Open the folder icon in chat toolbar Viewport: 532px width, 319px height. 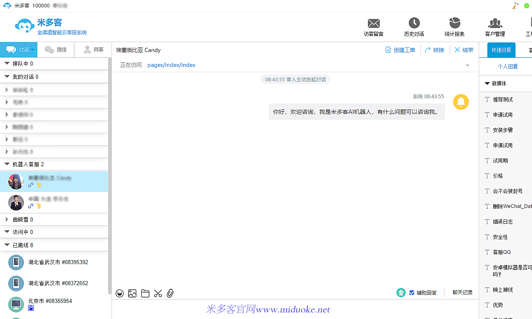pyautogui.click(x=145, y=293)
